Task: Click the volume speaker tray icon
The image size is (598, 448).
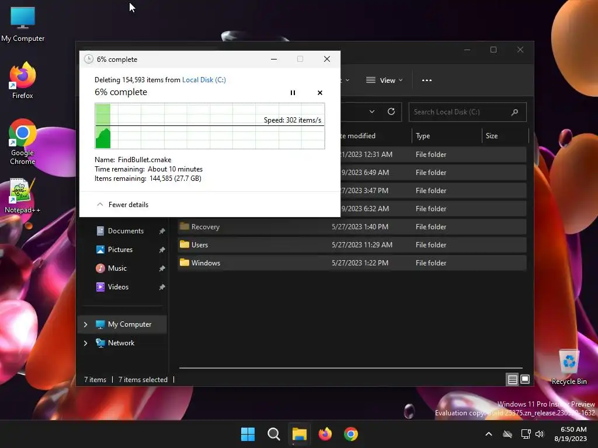Action: pos(540,434)
